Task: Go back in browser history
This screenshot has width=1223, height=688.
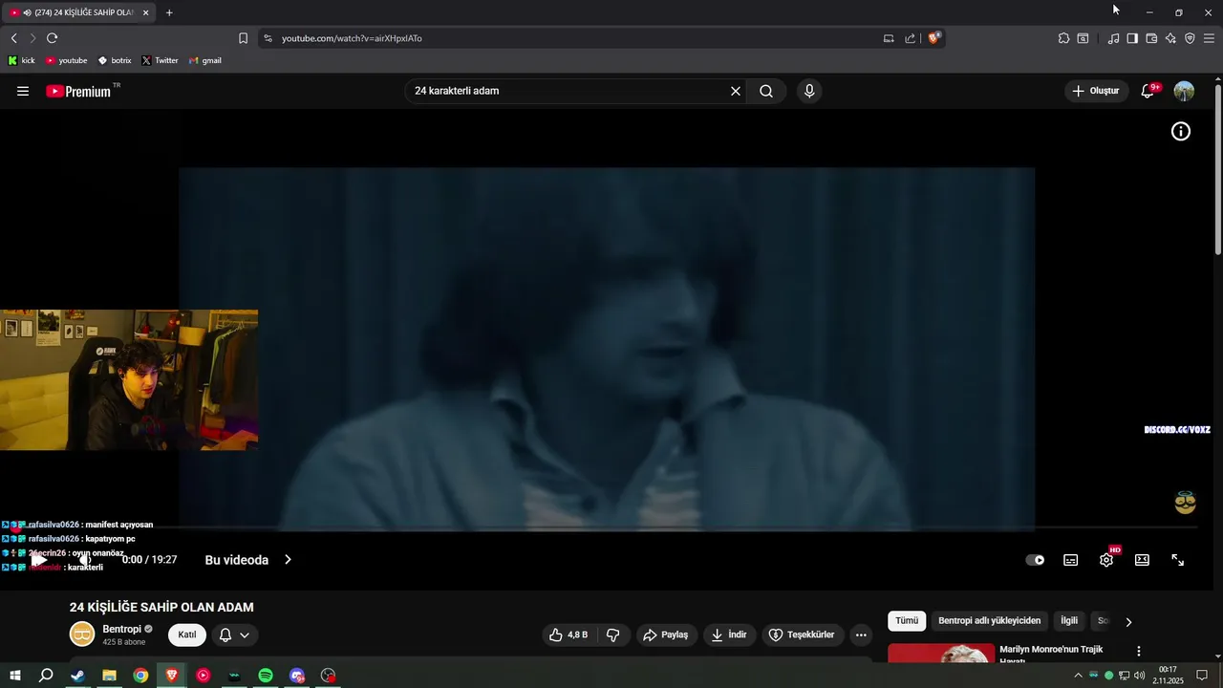Action: tap(13, 38)
